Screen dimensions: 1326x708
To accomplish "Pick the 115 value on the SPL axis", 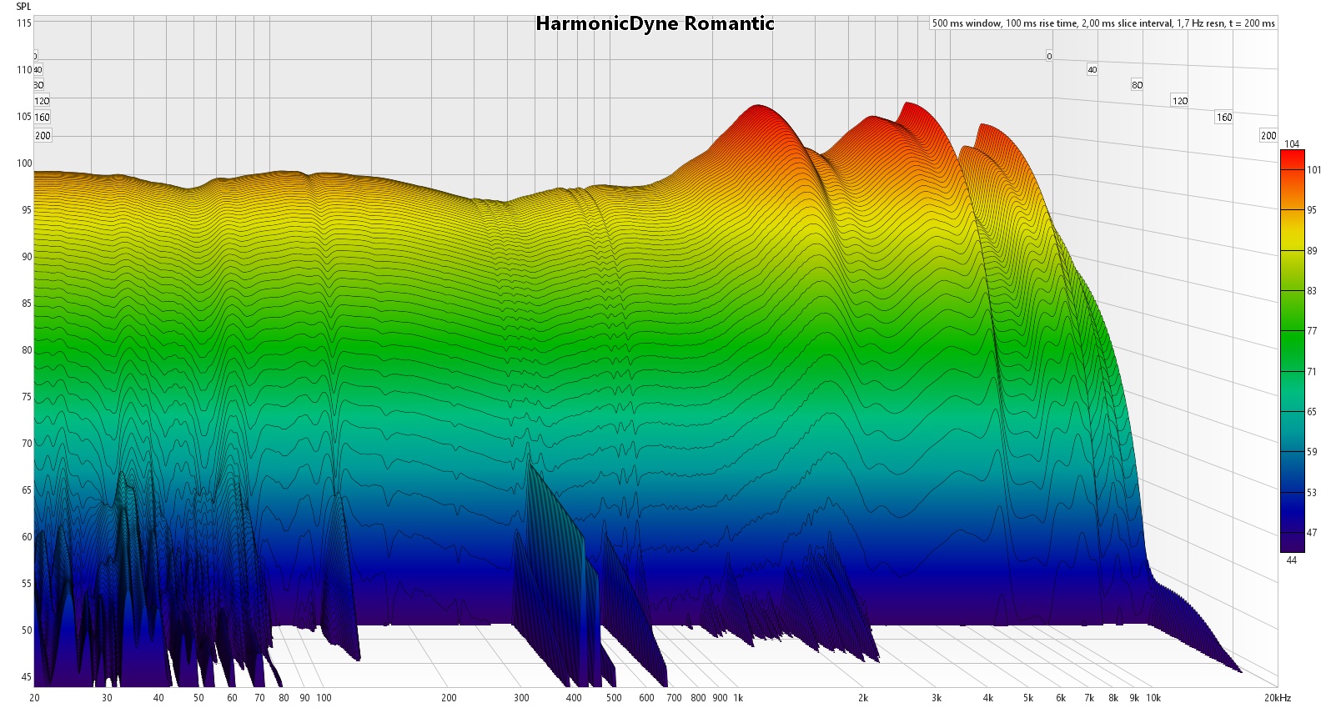I will 24,23.
